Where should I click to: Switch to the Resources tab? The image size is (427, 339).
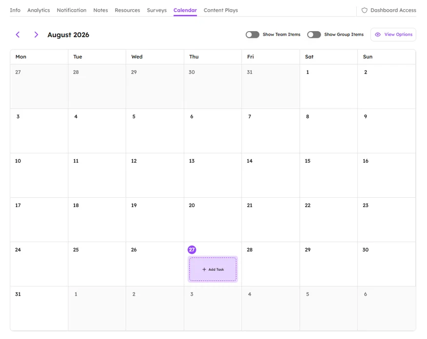[x=127, y=10]
